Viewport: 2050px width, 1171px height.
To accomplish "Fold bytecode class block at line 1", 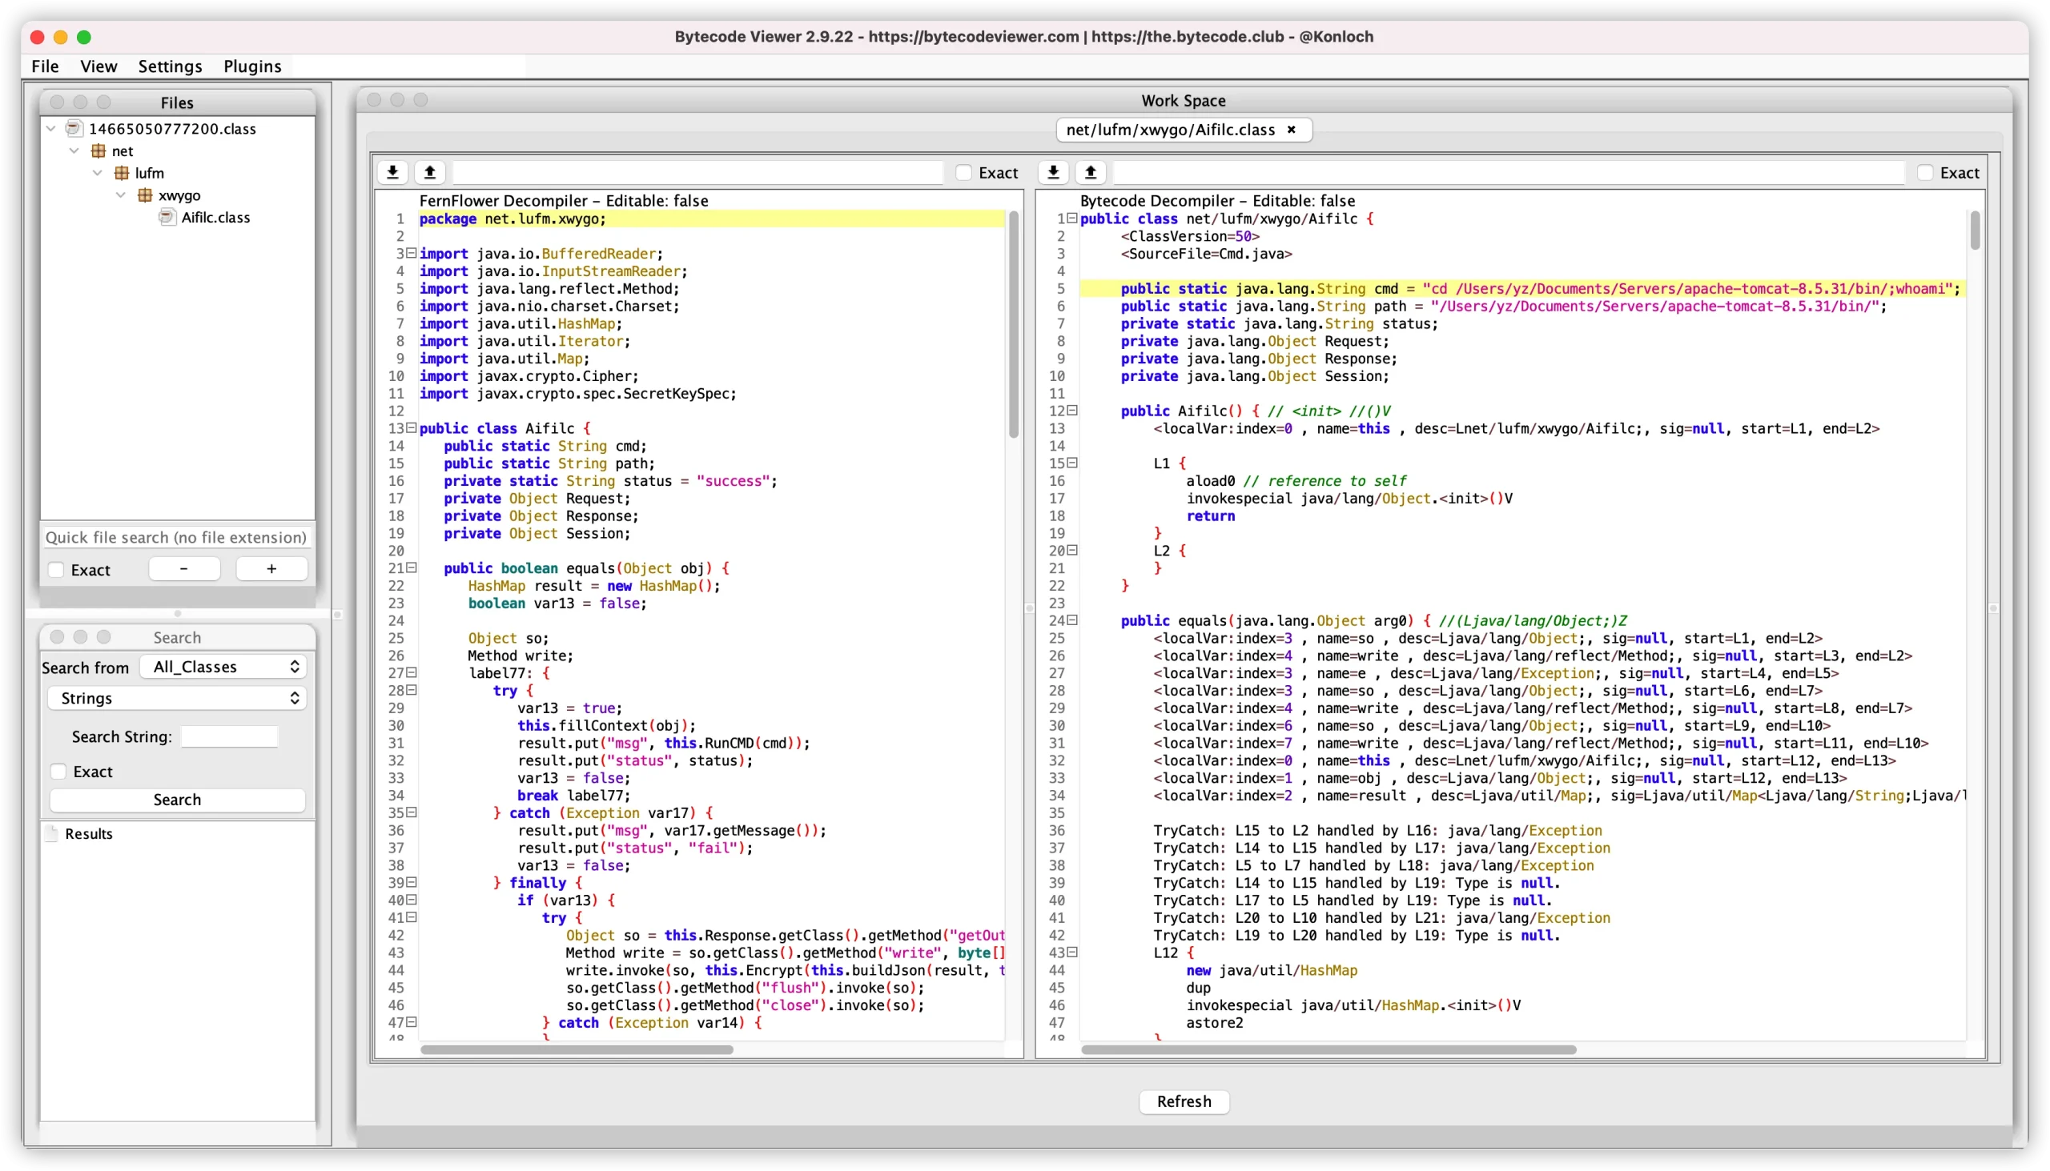I will click(1071, 218).
